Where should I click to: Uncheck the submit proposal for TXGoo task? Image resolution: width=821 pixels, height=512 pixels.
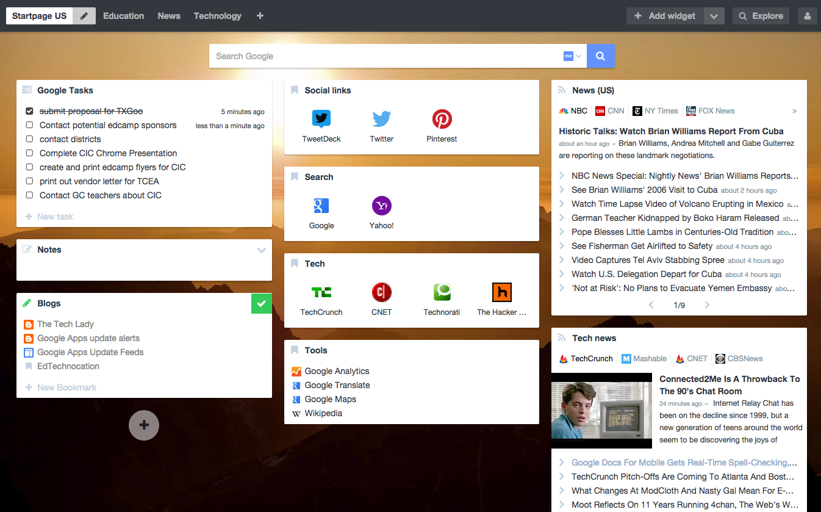(x=29, y=111)
